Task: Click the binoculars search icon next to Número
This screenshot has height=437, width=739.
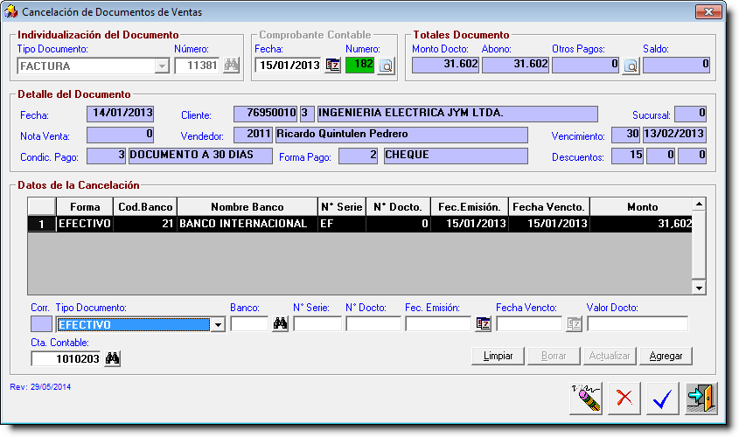Action: (231, 65)
